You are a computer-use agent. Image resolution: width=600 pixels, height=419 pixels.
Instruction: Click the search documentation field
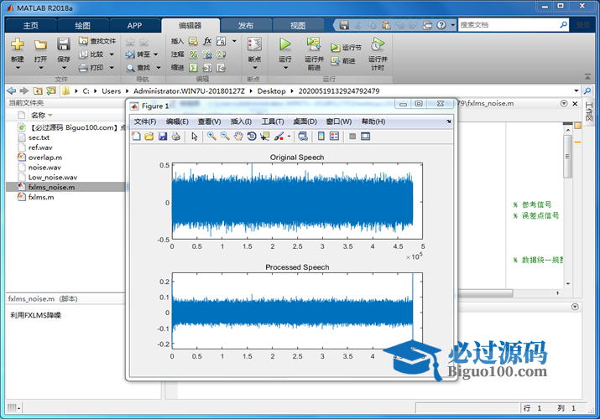point(509,25)
